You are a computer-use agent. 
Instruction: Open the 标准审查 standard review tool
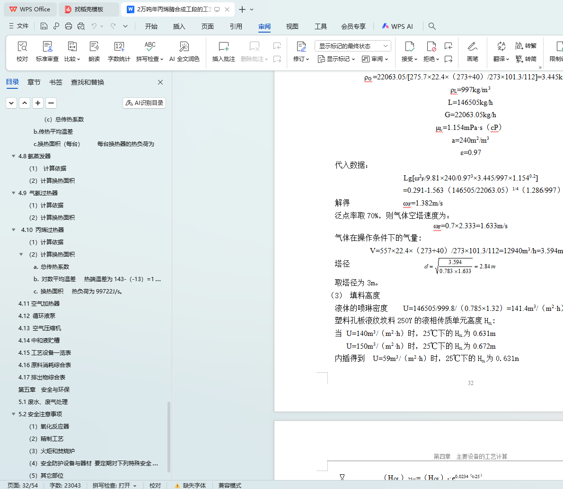(47, 51)
